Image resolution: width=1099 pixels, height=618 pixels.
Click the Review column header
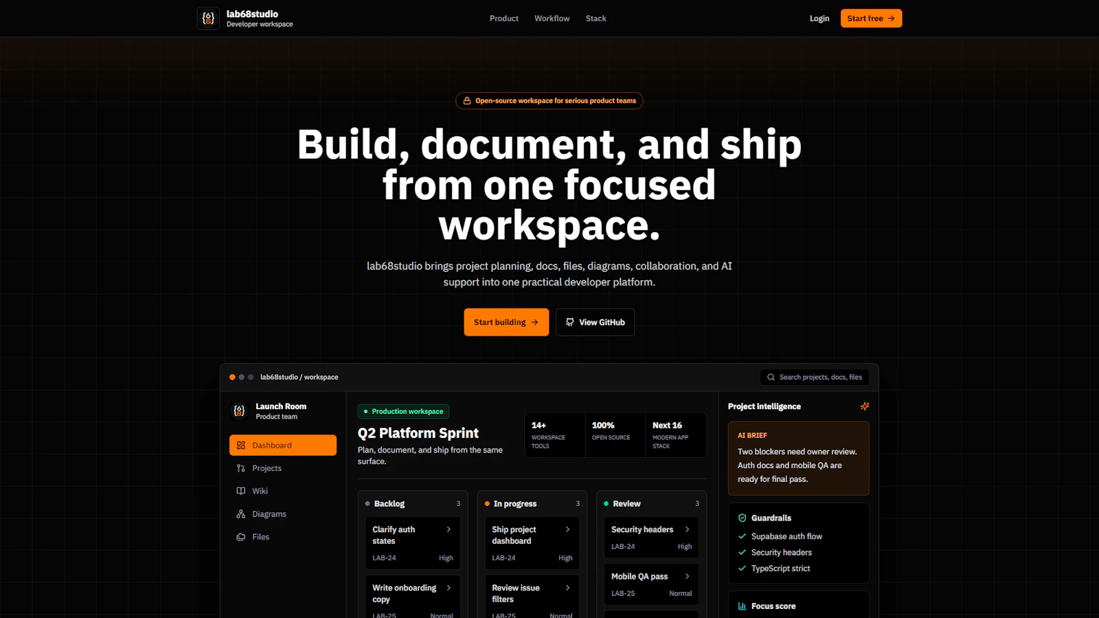click(x=652, y=504)
